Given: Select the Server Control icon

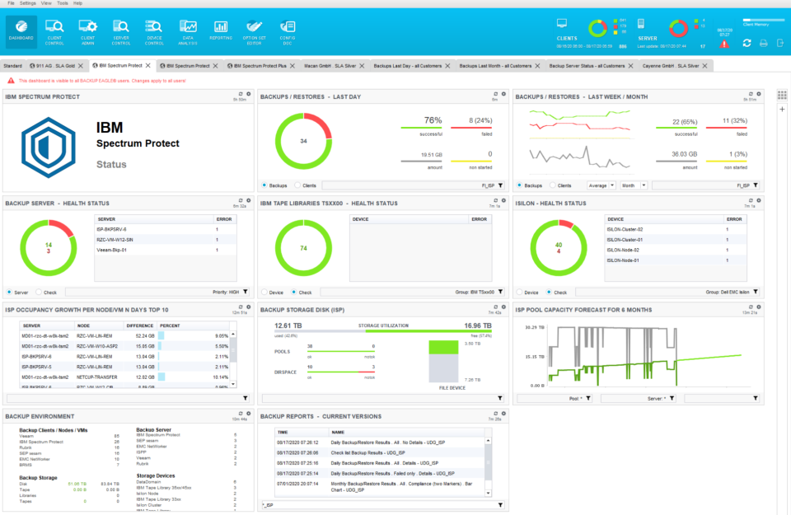Looking at the screenshot, I should 121,31.
